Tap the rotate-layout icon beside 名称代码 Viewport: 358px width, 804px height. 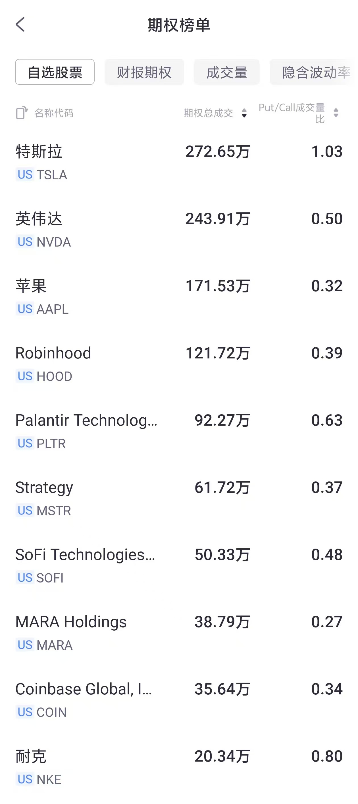22,113
